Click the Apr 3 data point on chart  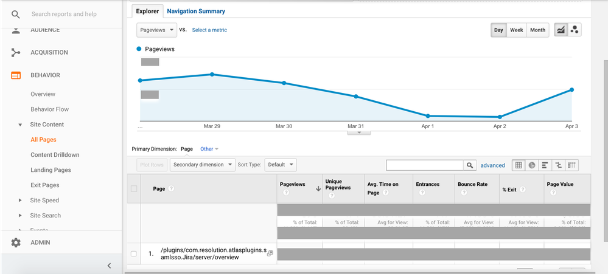[x=571, y=90]
